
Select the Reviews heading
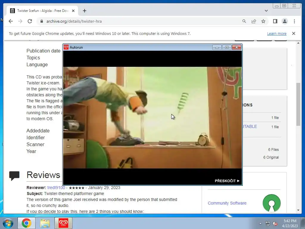point(43,175)
